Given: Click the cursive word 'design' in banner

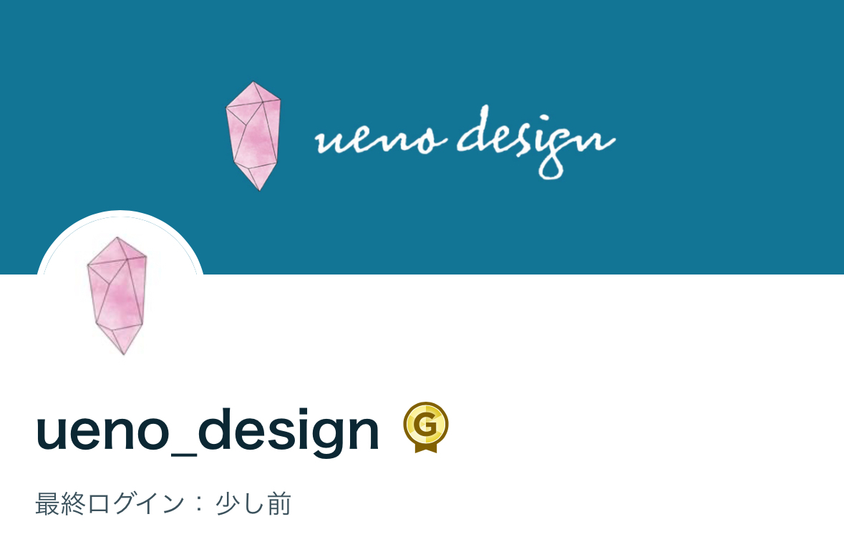Looking at the screenshot, I should click(x=536, y=141).
